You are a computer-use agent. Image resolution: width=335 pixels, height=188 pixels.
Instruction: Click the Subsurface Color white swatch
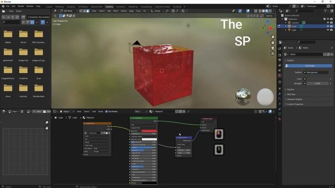click(149, 139)
